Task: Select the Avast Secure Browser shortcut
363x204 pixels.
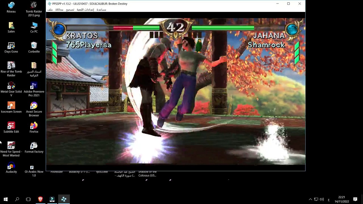Action: tap(34, 109)
